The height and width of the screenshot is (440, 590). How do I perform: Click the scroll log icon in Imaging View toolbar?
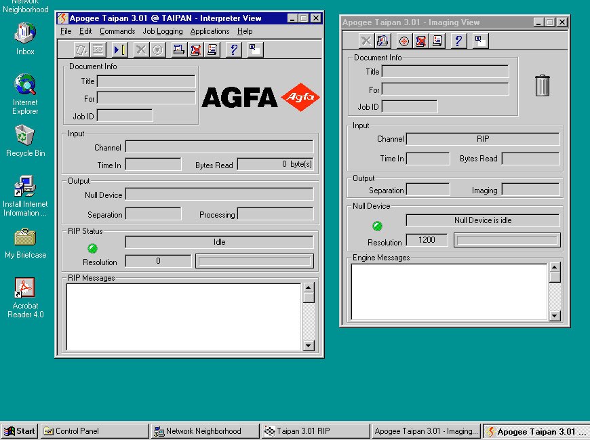tap(437, 41)
